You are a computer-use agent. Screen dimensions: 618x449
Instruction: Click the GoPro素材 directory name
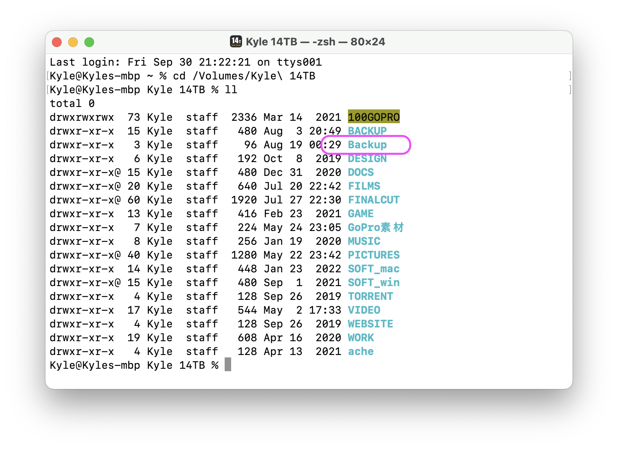click(376, 227)
